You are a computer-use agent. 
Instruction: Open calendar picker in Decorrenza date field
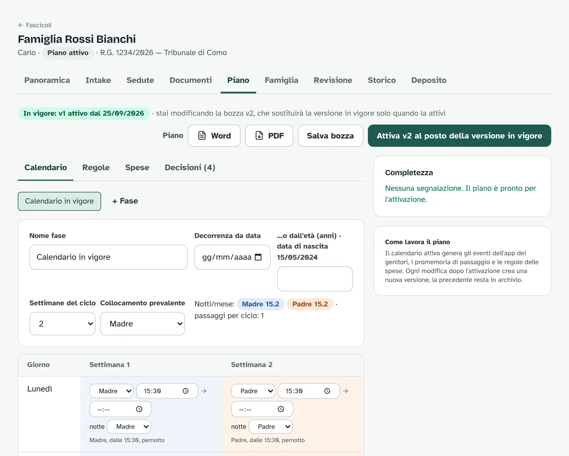pos(258,257)
